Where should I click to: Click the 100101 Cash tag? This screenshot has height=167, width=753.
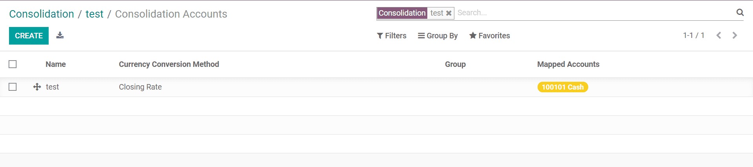click(562, 87)
